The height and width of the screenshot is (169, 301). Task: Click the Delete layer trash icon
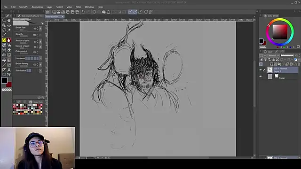299,64
